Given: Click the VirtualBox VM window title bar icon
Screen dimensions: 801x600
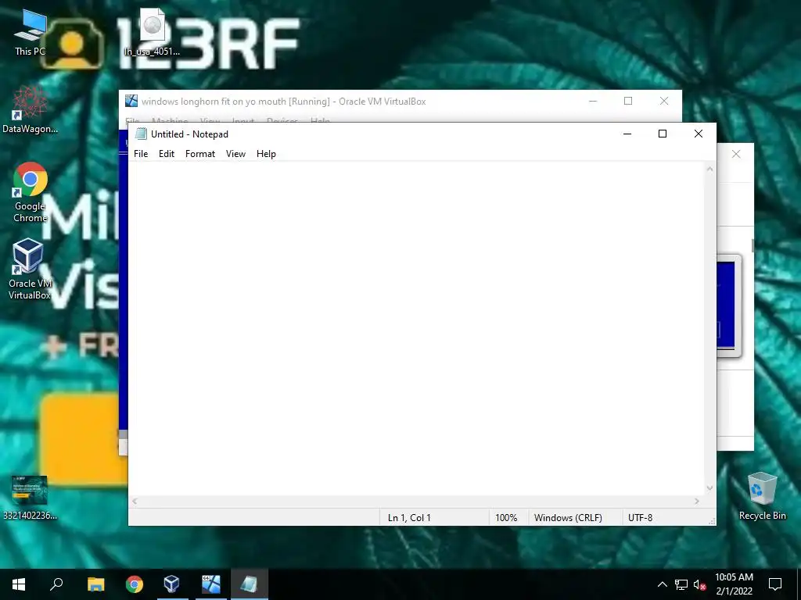Looking at the screenshot, I should (x=131, y=101).
